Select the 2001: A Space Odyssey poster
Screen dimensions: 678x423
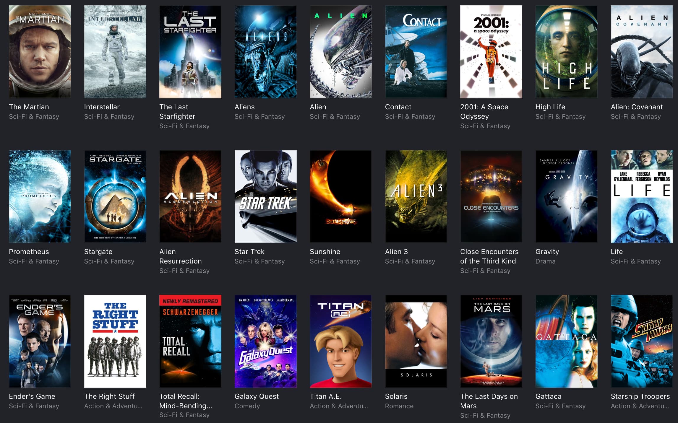[491, 52]
